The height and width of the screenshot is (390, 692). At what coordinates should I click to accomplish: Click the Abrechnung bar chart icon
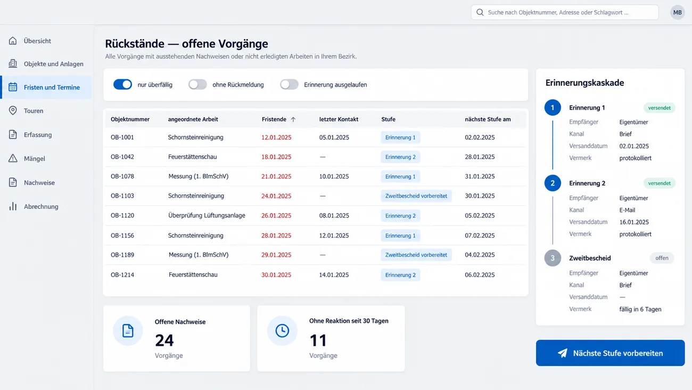click(13, 206)
